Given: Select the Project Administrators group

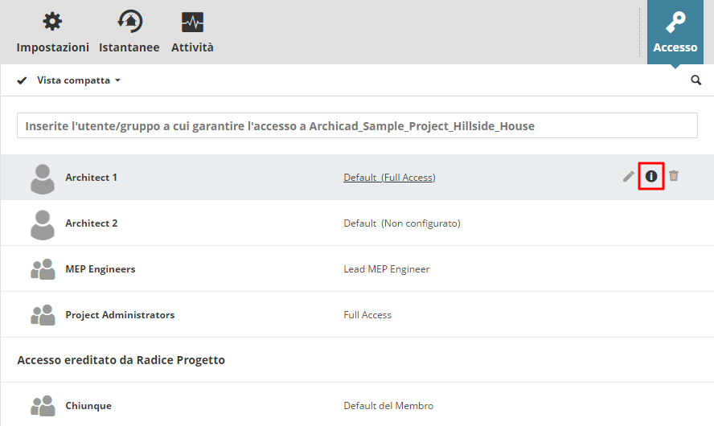Looking at the screenshot, I should click(120, 315).
